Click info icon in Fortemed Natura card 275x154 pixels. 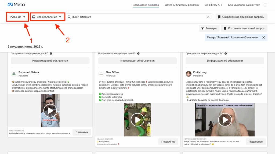(x=51, y=53)
